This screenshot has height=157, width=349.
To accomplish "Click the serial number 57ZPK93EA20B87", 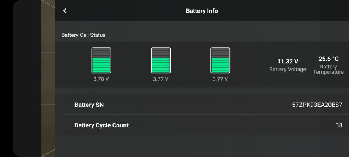I will [314, 105].
